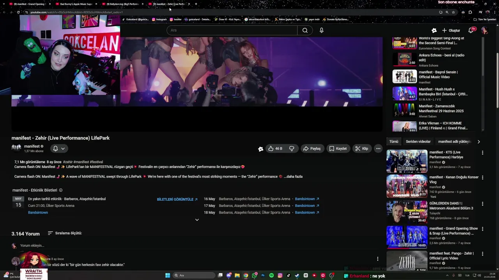
Task: Open info icon next to Etkinlik Biletleri
Action: [x=60, y=190]
